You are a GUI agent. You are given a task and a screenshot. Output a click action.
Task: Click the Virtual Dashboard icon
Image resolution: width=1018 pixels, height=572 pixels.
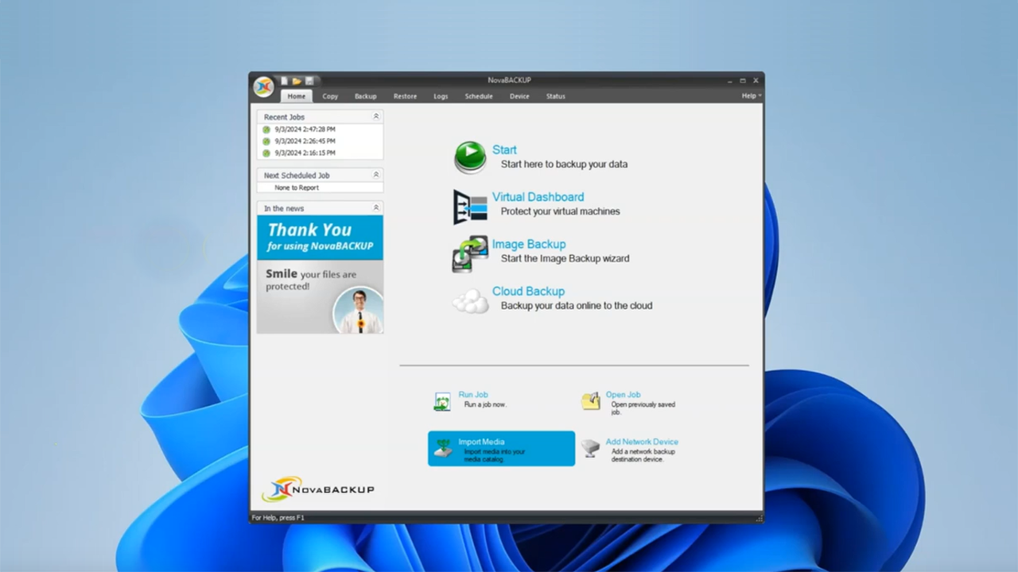[x=470, y=207]
